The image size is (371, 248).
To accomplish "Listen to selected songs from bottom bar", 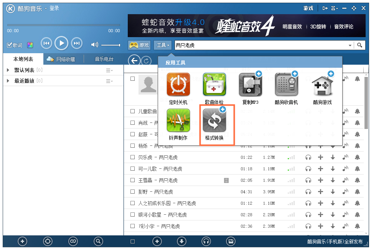I will coord(206,241).
